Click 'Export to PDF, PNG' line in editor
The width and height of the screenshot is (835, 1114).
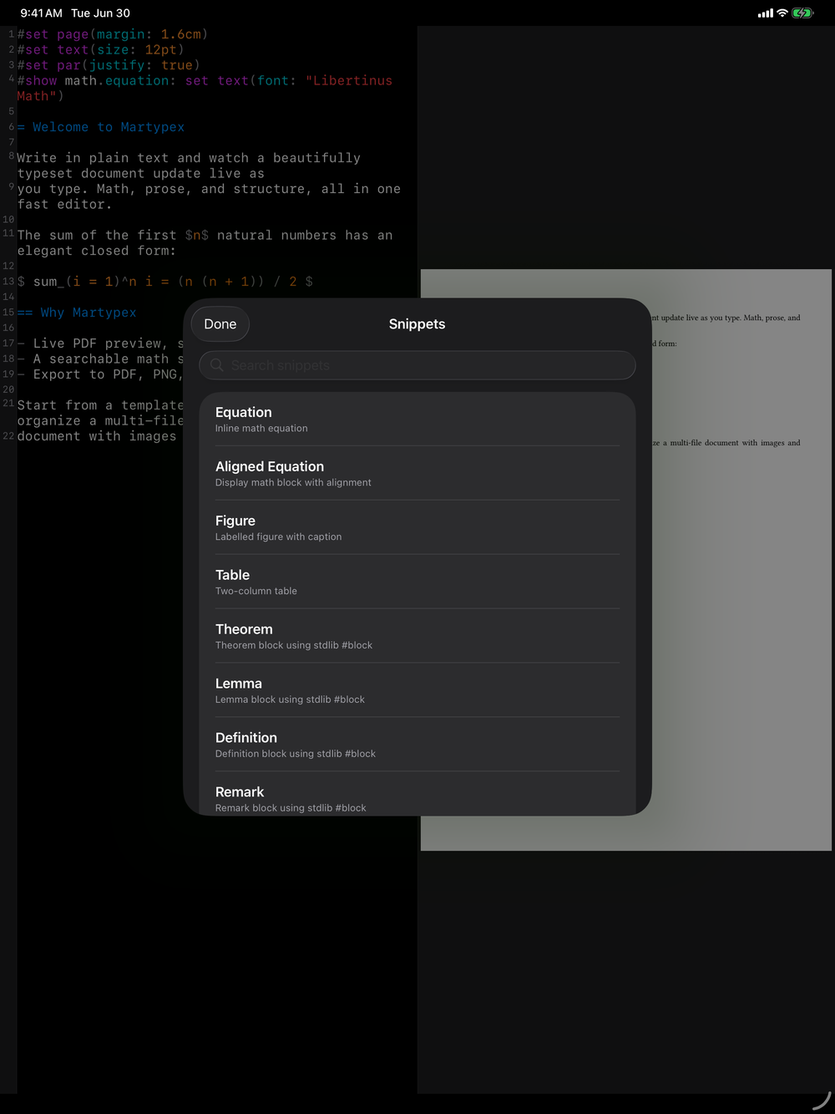(100, 374)
